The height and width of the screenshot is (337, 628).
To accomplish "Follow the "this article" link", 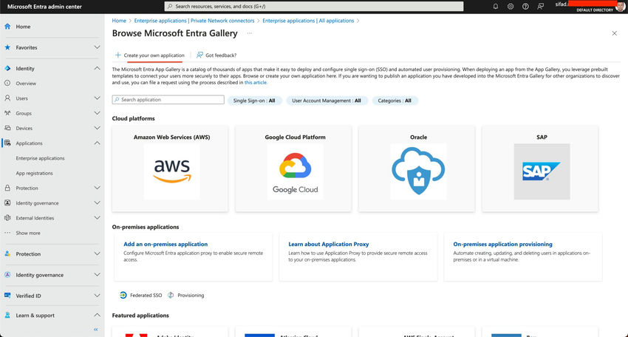I will click(256, 83).
